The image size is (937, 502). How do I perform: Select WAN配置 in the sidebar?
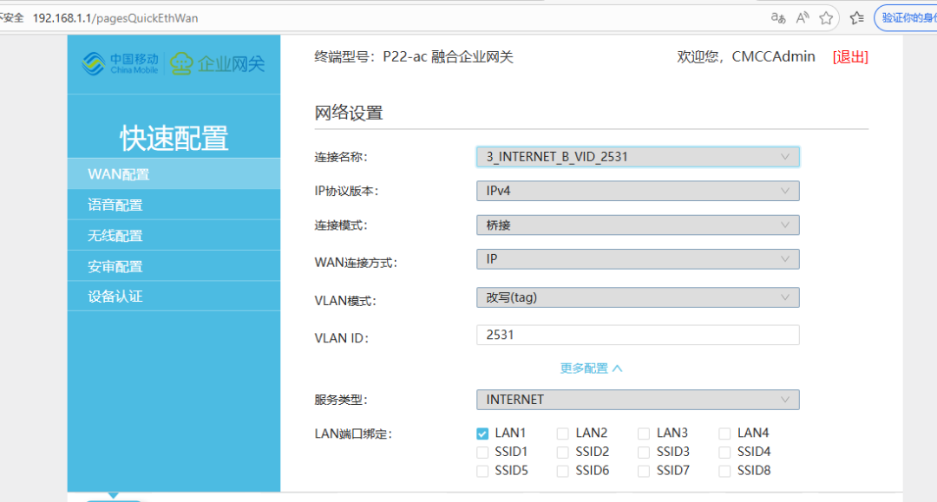(174, 174)
